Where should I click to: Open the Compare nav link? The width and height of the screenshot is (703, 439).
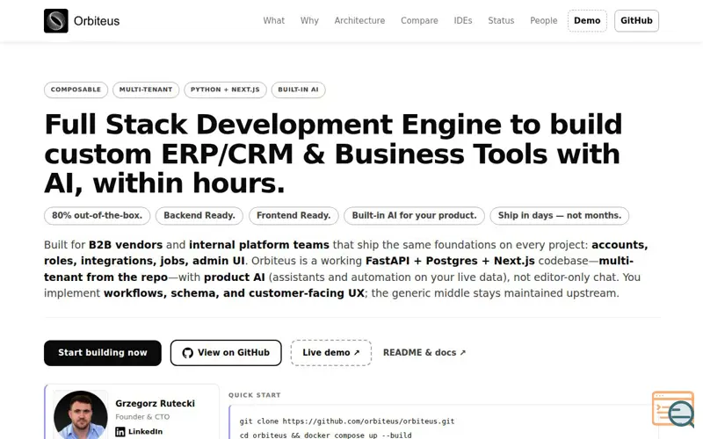419,20
